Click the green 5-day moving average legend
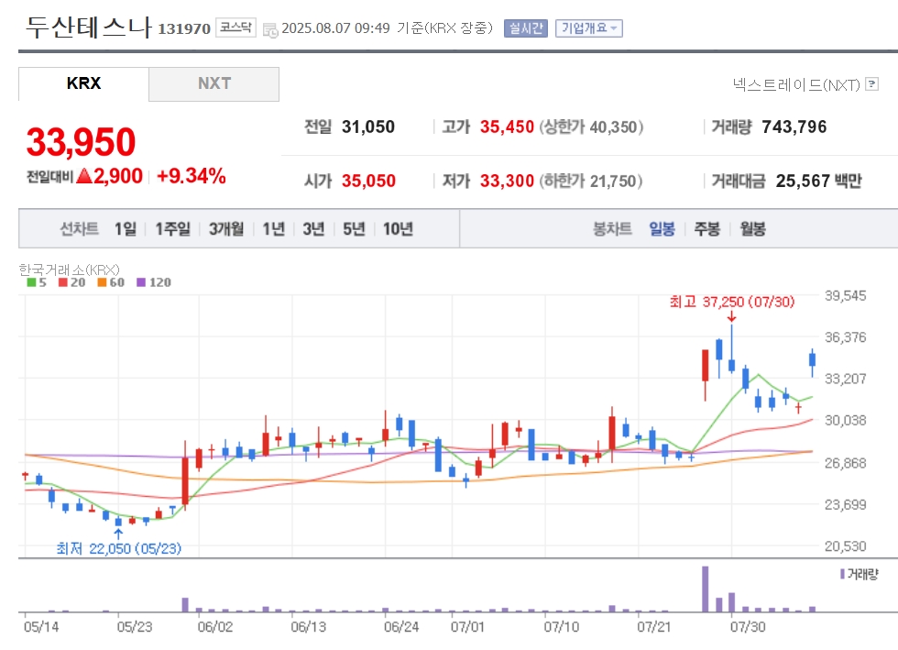The width and height of the screenshot is (898, 650). [x=36, y=282]
